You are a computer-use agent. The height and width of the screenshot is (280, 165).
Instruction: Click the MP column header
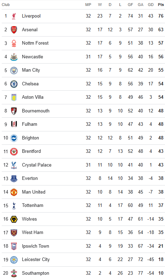pyautogui.click(x=88, y=5)
